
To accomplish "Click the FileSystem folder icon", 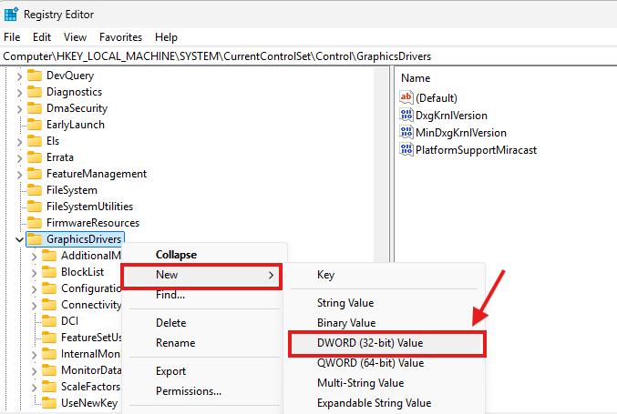I will click(35, 190).
